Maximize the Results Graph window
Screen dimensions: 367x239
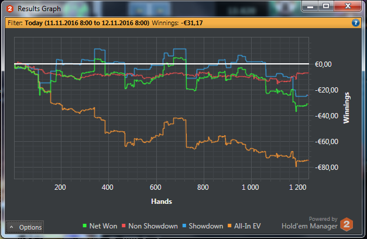point(326,6)
